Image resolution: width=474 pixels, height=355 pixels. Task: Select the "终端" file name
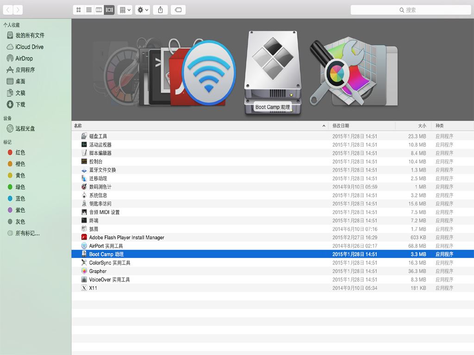[x=94, y=220]
